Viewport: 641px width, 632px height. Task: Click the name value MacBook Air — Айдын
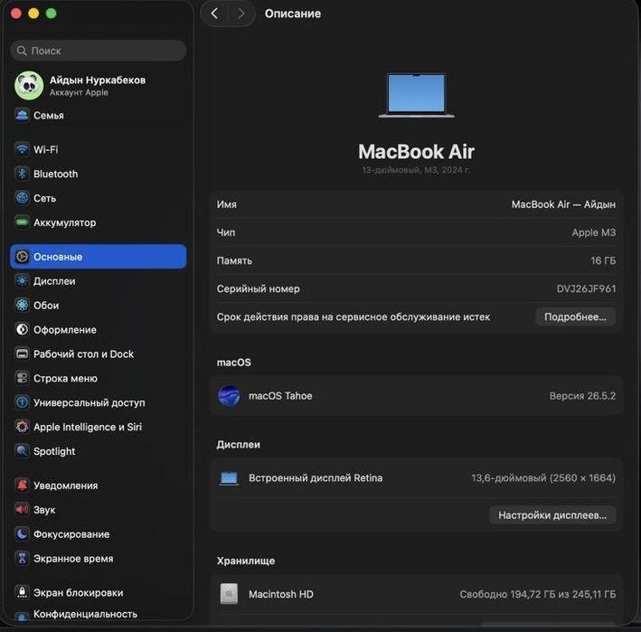coord(563,204)
